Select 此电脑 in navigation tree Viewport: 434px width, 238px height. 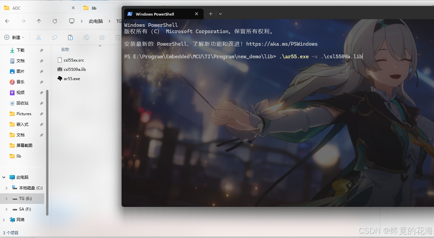tap(22, 177)
